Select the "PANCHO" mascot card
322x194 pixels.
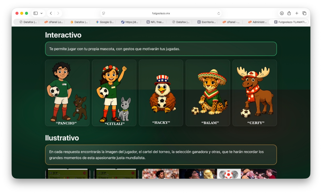[67, 93]
